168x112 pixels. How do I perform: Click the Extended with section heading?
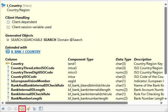pos(16,47)
